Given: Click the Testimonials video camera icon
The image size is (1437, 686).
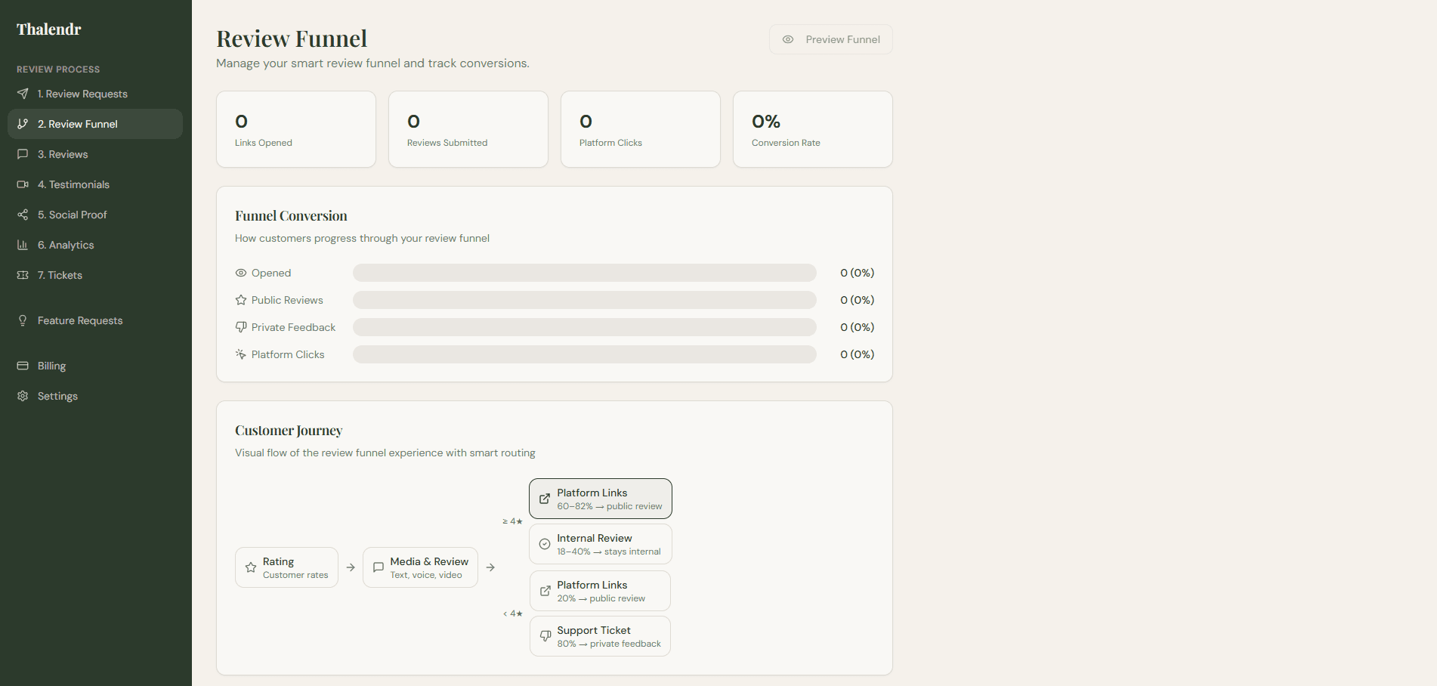Looking at the screenshot, I should (23, 184).
